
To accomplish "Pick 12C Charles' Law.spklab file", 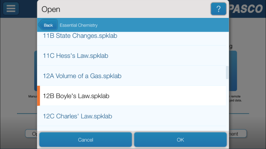I will [131, 116].
